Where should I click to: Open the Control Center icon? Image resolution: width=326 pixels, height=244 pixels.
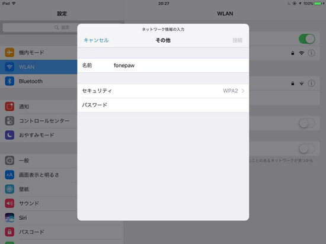[x=9, y=121]
